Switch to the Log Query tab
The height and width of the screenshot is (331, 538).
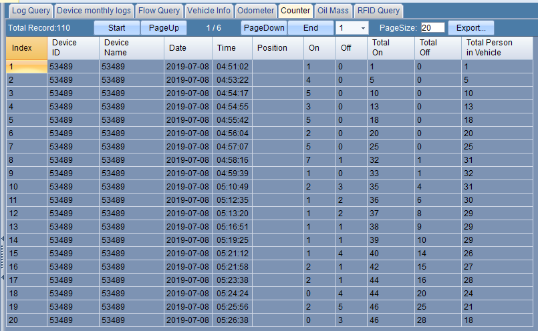31,11
